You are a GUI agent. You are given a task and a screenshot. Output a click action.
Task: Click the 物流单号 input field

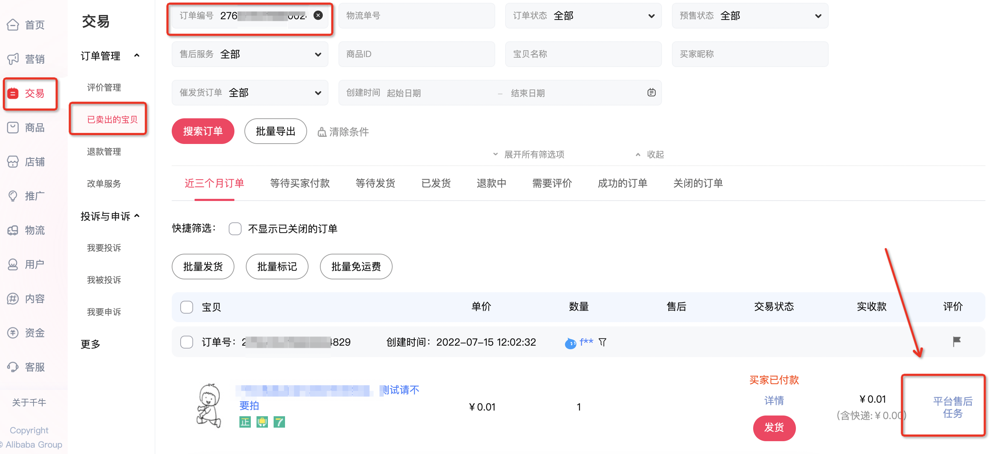pyautogui.click(x=416, y=15)
